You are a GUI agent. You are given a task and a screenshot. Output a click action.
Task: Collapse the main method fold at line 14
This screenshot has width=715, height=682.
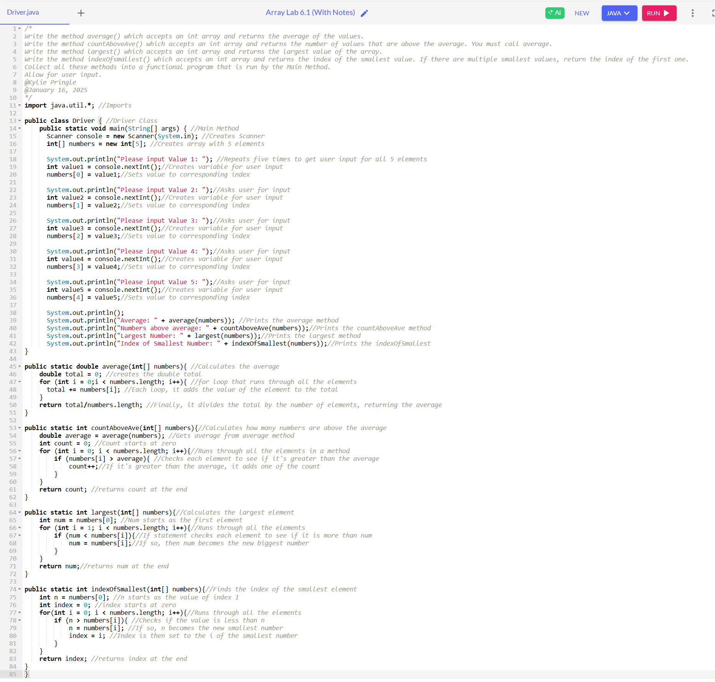[x=20, y=128]
